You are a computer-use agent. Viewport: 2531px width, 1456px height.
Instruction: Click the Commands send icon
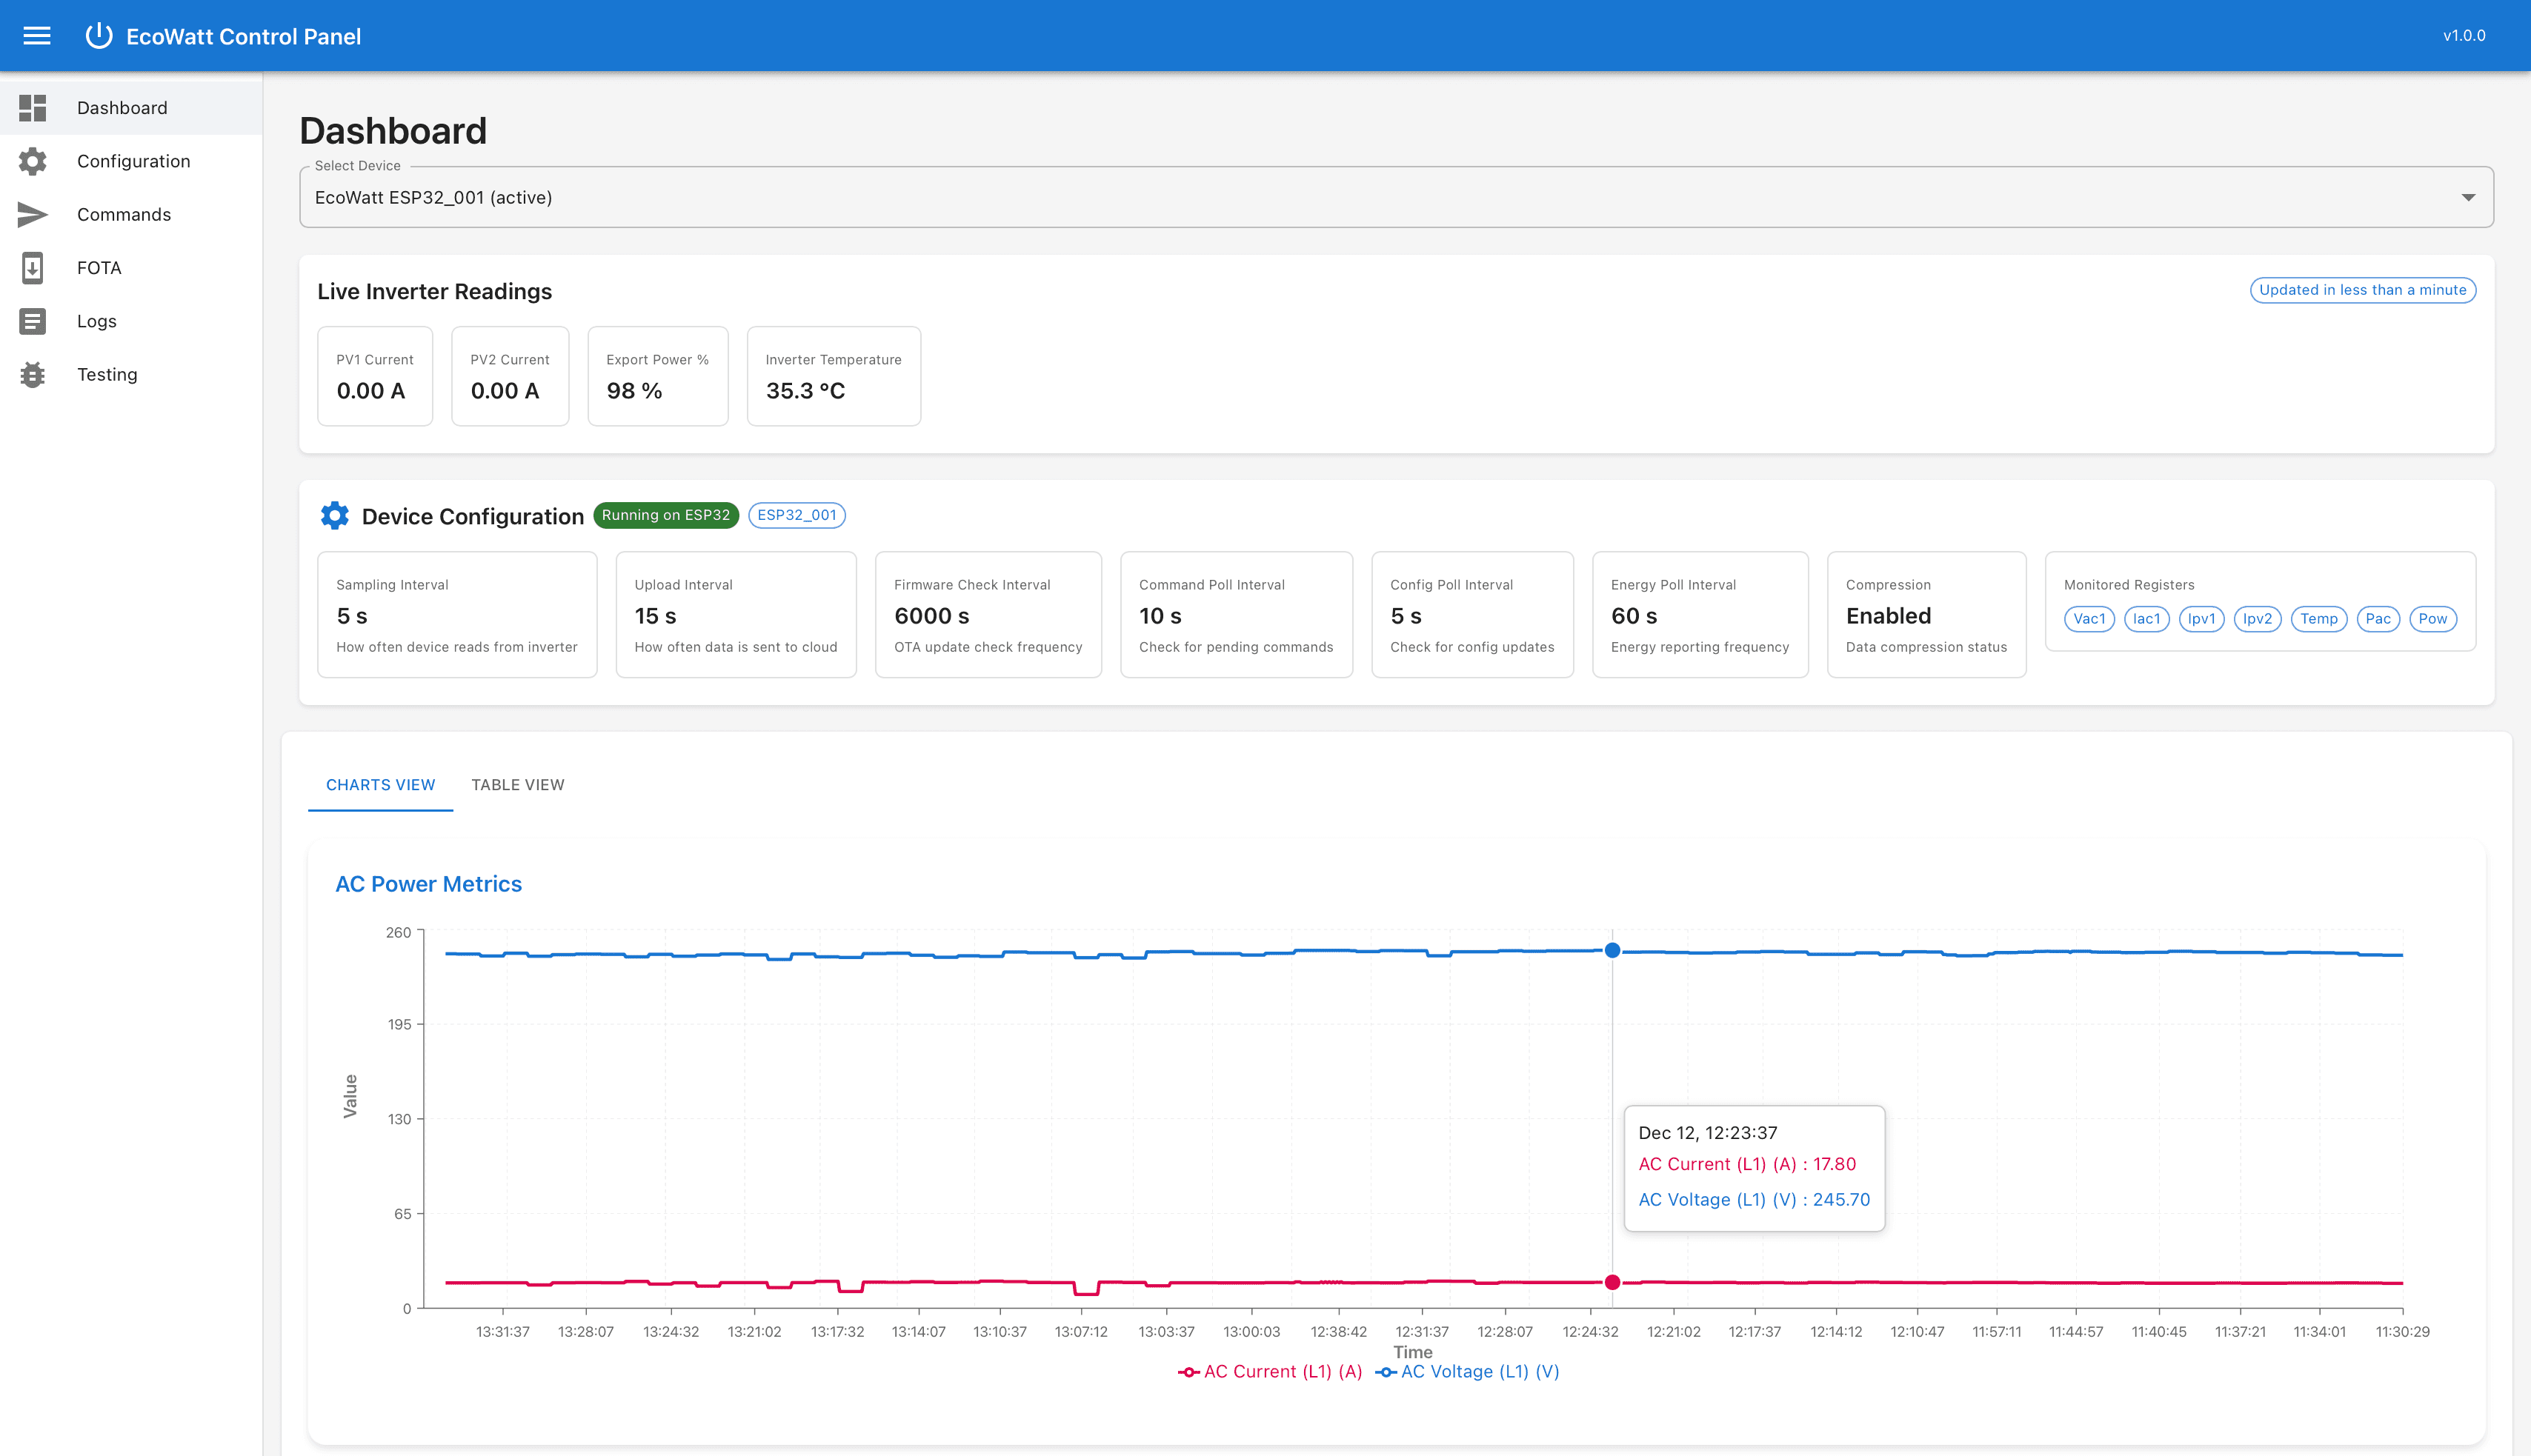pos(32,214)
